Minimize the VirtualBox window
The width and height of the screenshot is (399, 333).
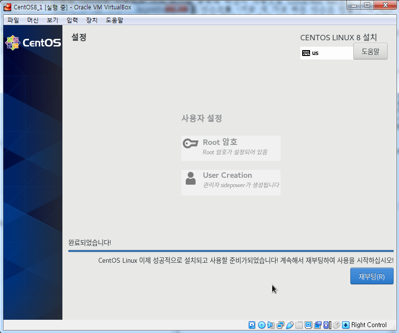(353, 5)
